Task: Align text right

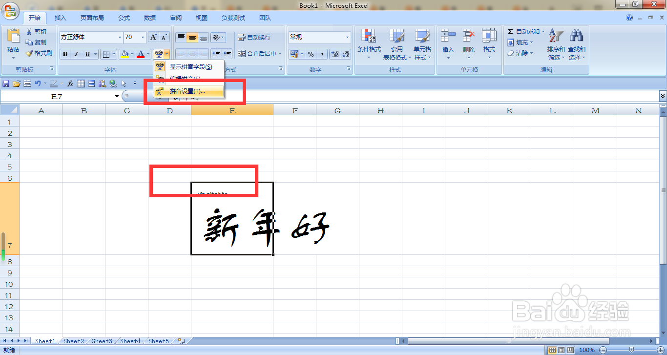Action: (204, 54)
